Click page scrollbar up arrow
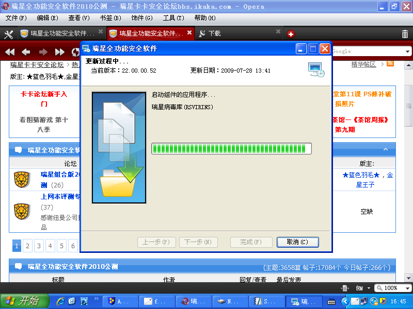413x309 pixels. (408, 65)
